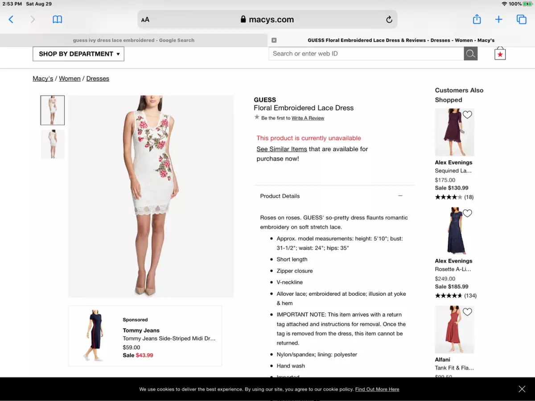
Task: Follow the Dresses breadcrumb link
Action: click(x=98, y=79)
